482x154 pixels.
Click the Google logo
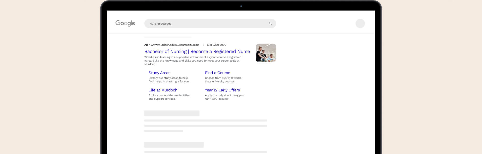coord(125,23)
